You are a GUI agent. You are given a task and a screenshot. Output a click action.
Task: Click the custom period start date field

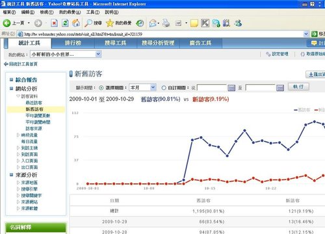pyautogui.click(x=211, y=88)
